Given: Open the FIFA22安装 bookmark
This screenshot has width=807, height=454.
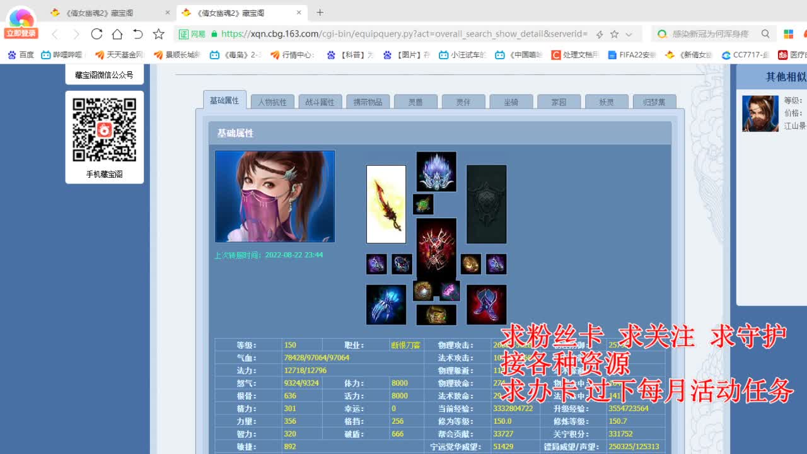Looking at the screenshot, I should click(632, 55).
